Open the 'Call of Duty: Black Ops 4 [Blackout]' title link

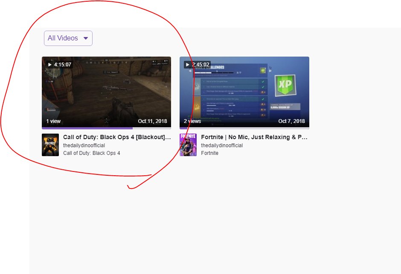click(x=117, y=137)
